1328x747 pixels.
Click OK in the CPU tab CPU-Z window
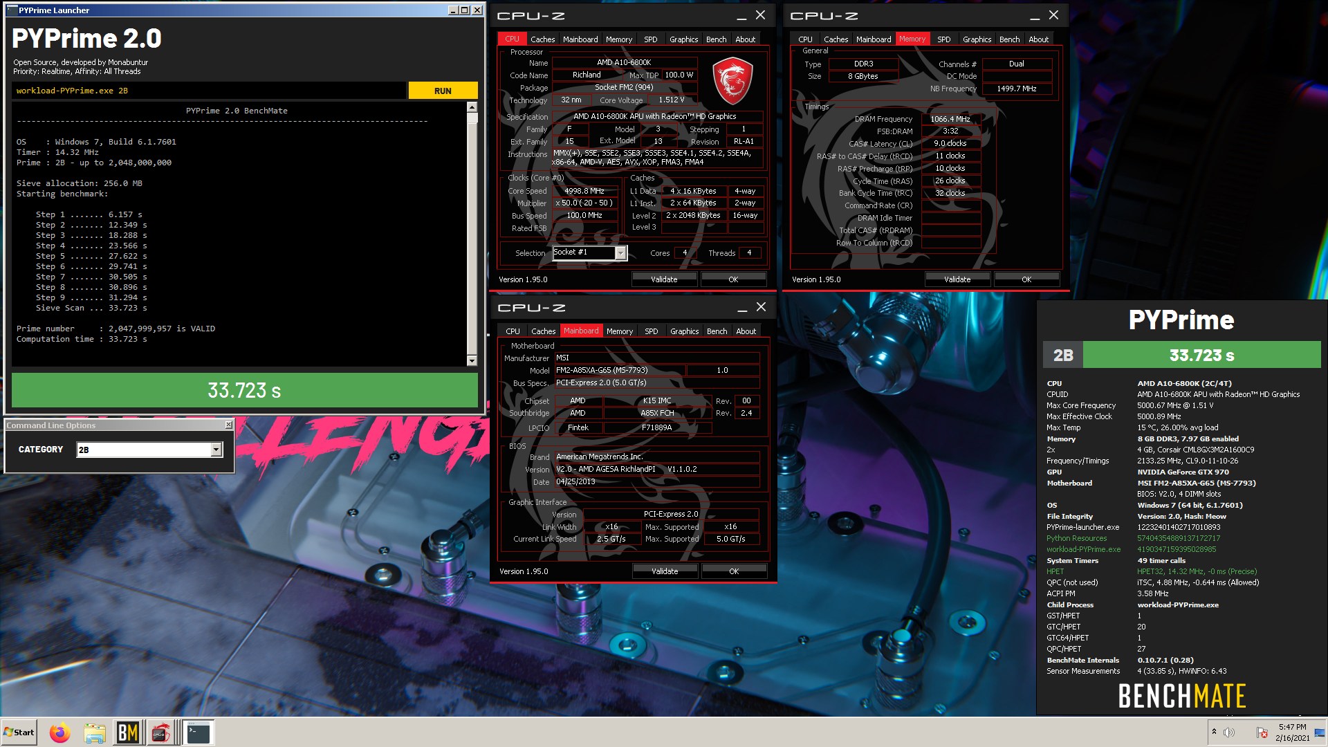(x=733, y=279)
